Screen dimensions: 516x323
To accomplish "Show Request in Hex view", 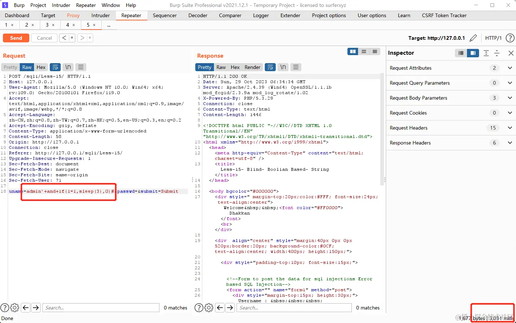I will pos(41,67).
